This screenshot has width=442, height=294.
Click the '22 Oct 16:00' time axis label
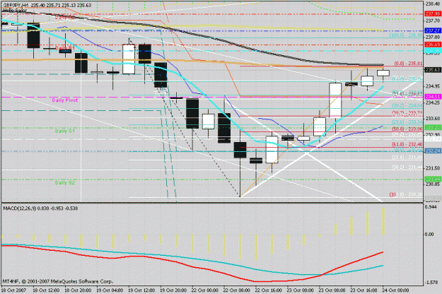coord(268,290)
